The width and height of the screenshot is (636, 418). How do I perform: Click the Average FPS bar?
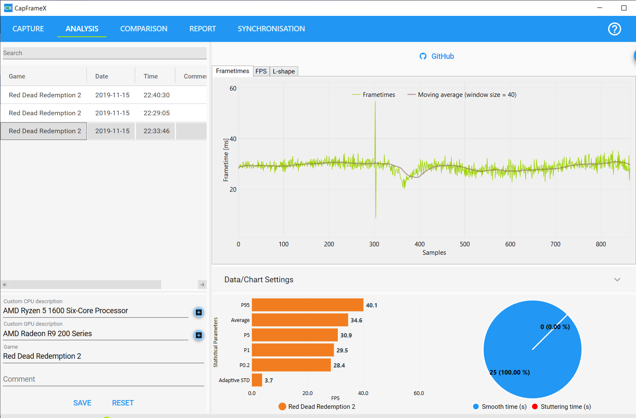[300, 320]
